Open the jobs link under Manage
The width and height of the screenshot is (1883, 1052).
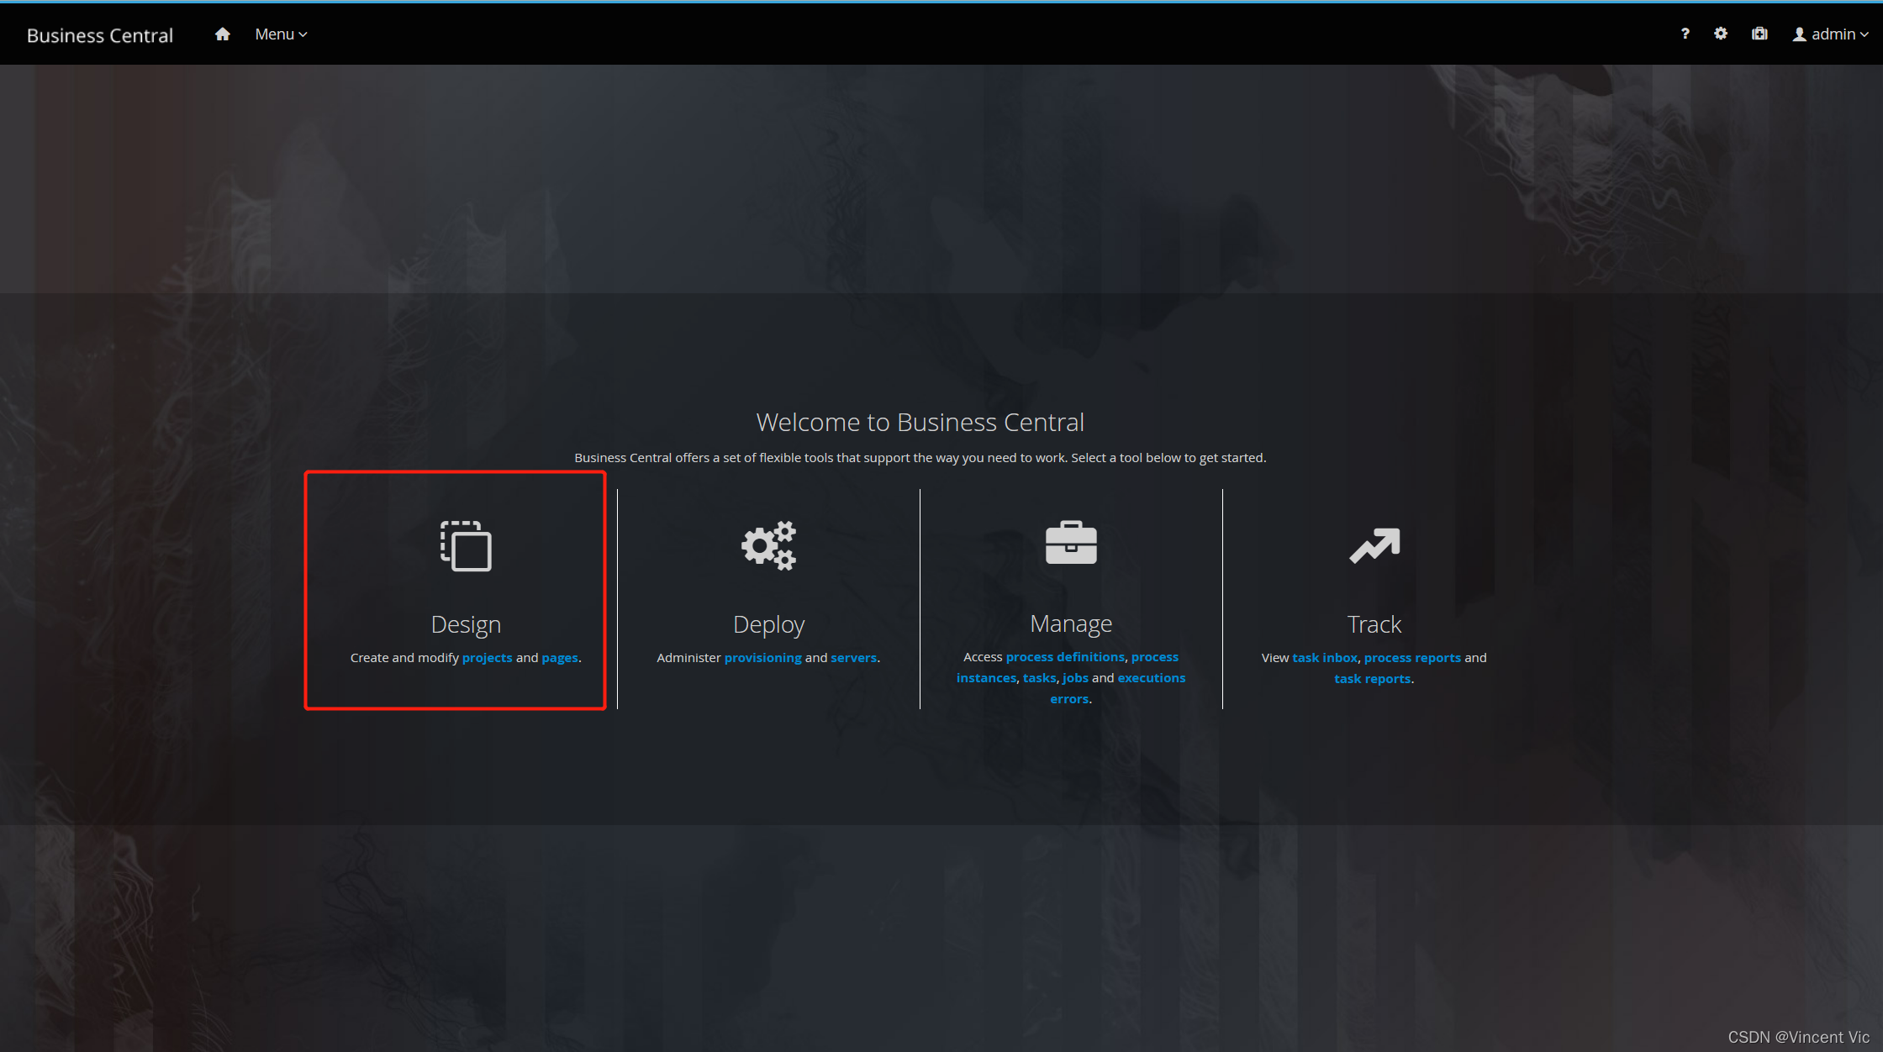point(1075,678)
